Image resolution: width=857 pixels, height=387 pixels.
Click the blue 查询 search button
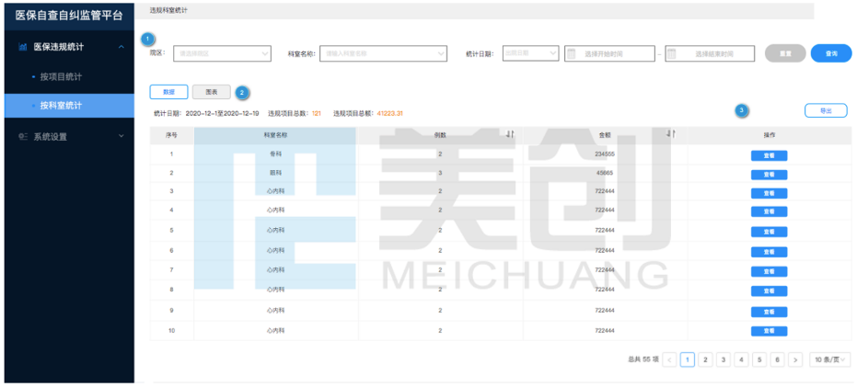click(x=831, y=54)
